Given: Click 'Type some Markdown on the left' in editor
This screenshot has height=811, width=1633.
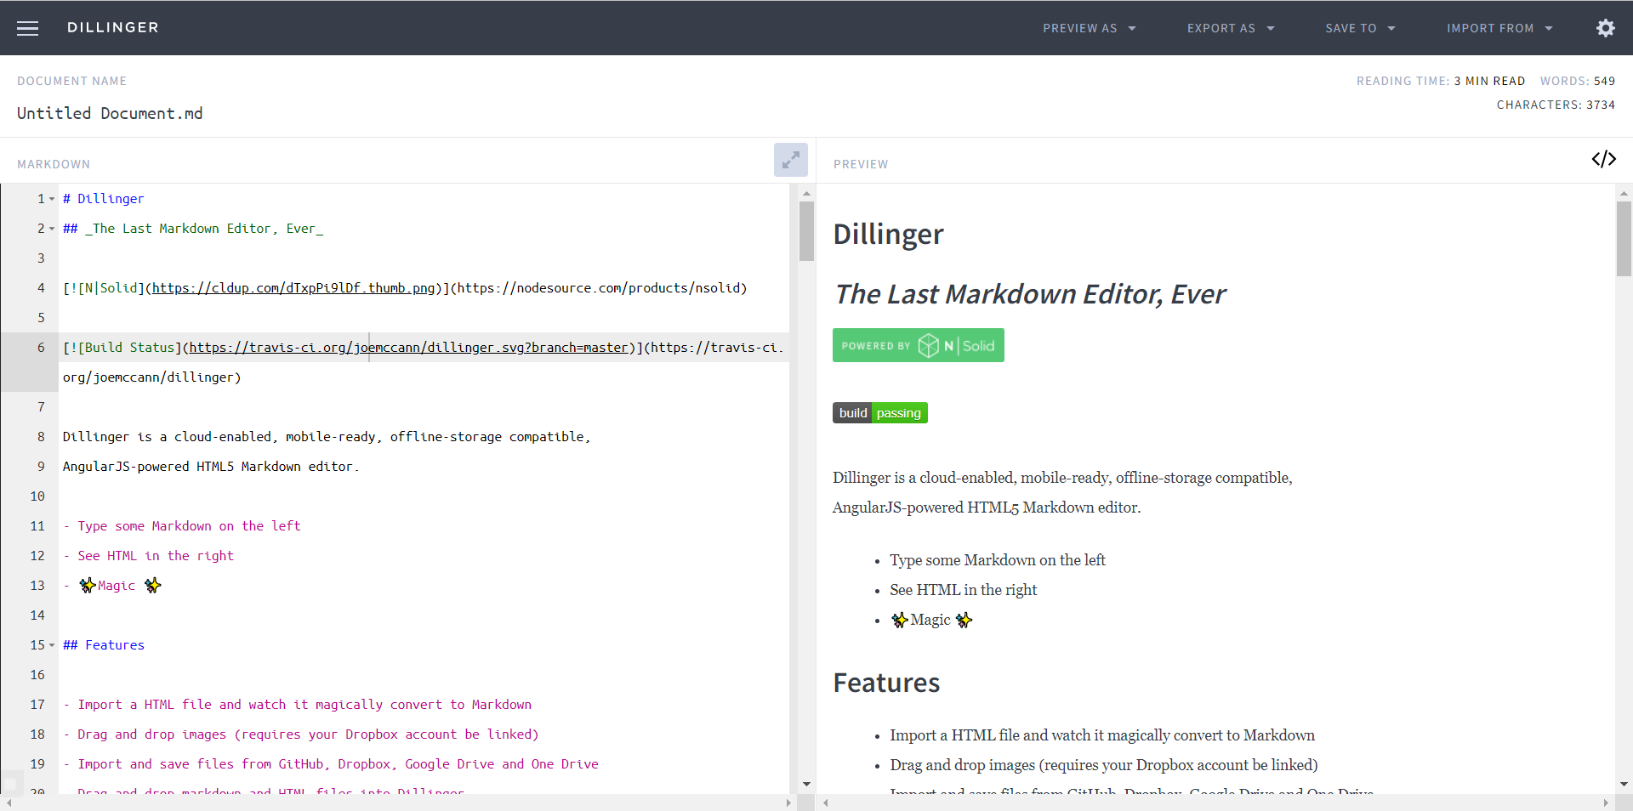Looking at the screenshot, I should click(189, 526).
